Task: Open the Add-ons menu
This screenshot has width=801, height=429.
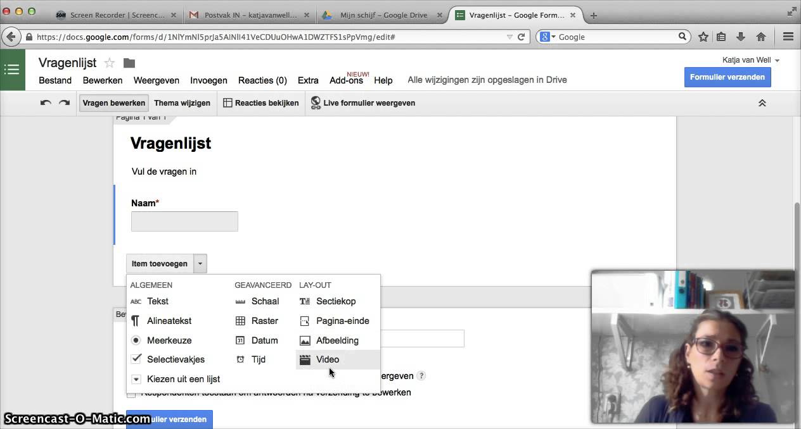Action: 346,80
